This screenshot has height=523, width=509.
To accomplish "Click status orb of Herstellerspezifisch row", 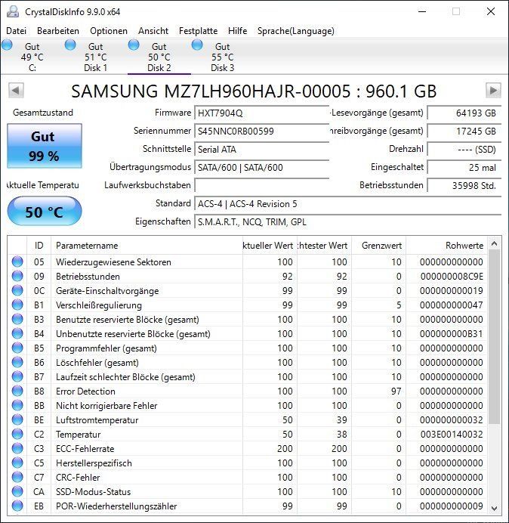I will [17, 463].
